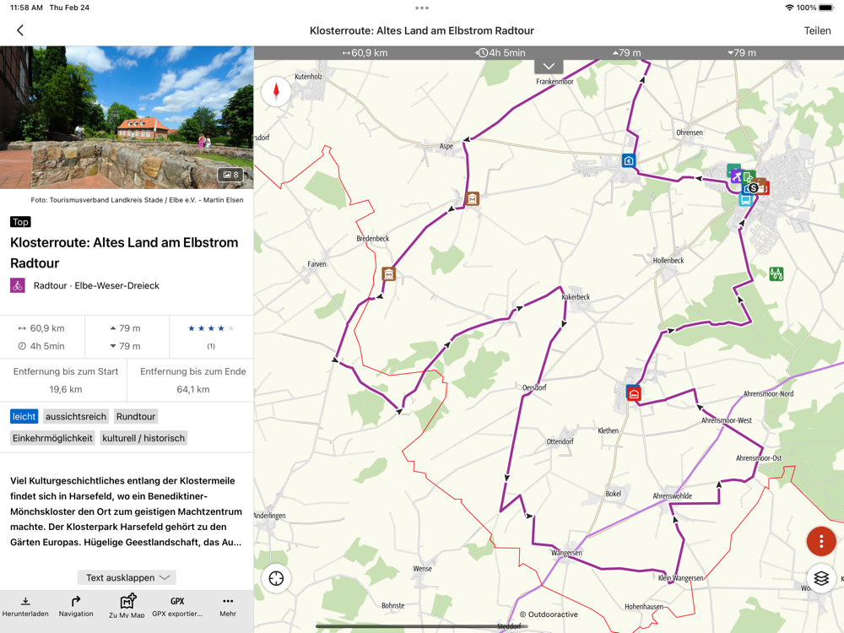Tap the 4h 5min duration in map bar

(x=500, y=52)
